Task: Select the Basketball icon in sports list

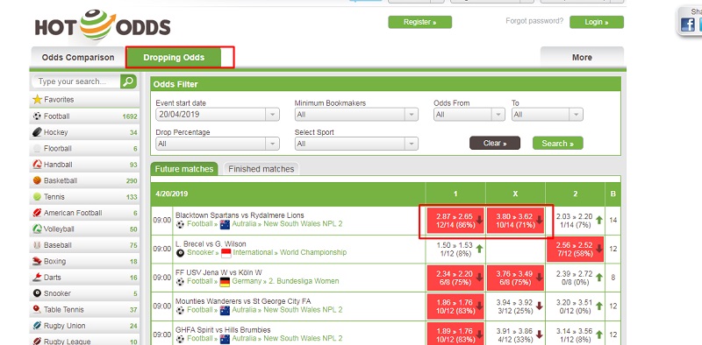Action: (x=37, y=180)
